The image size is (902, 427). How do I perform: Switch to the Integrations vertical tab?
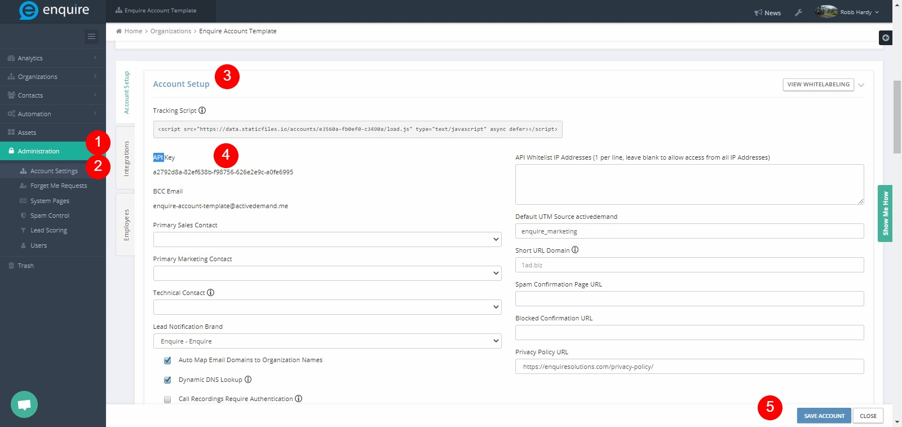[126, 159]
